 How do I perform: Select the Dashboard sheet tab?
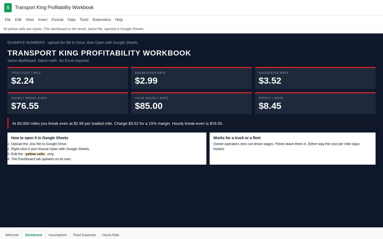[x=34, y=235]
